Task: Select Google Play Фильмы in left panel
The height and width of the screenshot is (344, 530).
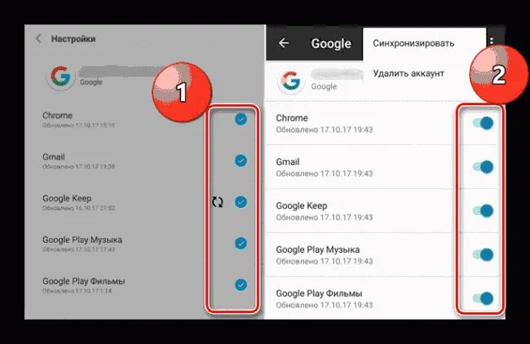Action: pyautogui.click(x=83, y=281)
